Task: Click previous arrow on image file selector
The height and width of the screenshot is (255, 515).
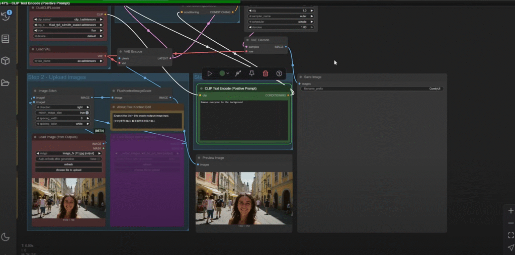Action: 37,153
